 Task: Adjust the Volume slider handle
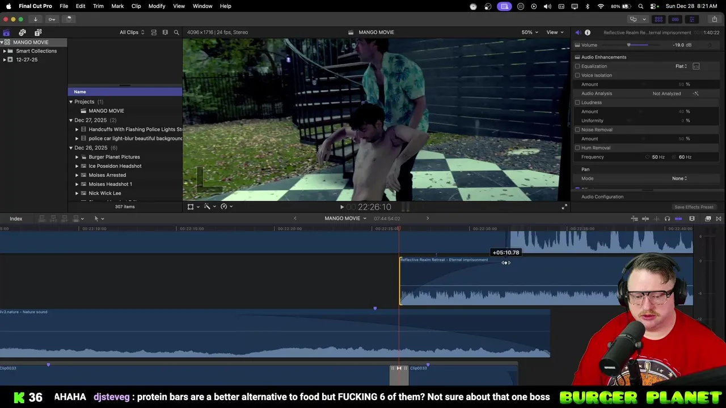[x=628, y=45]
